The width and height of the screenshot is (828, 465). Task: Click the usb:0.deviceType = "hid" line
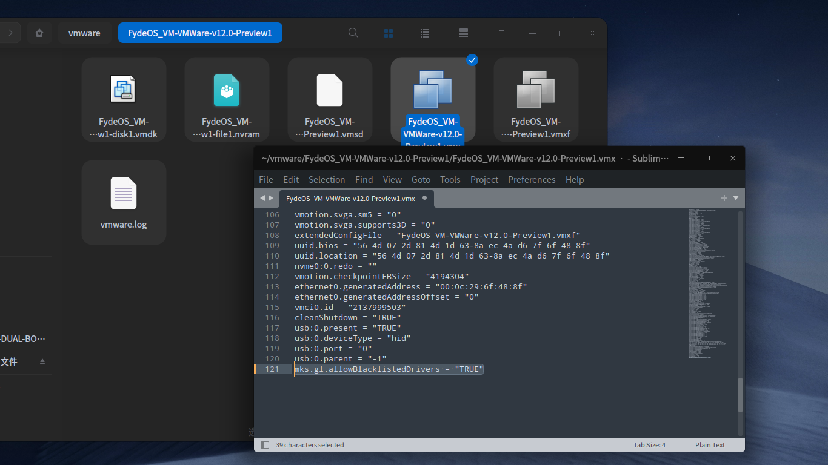353,338
